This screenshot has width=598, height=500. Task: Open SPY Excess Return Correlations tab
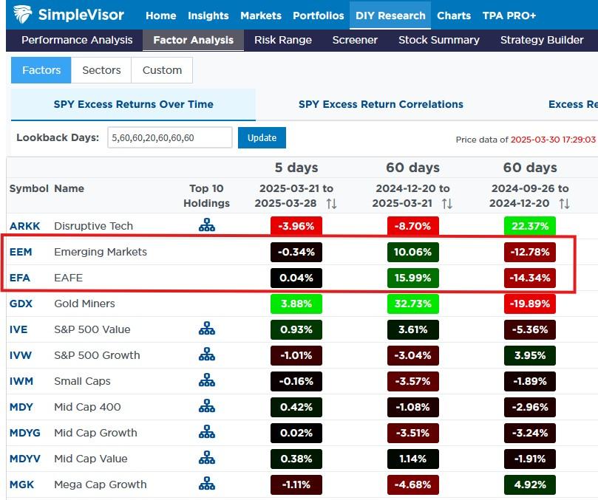point(380,104)
